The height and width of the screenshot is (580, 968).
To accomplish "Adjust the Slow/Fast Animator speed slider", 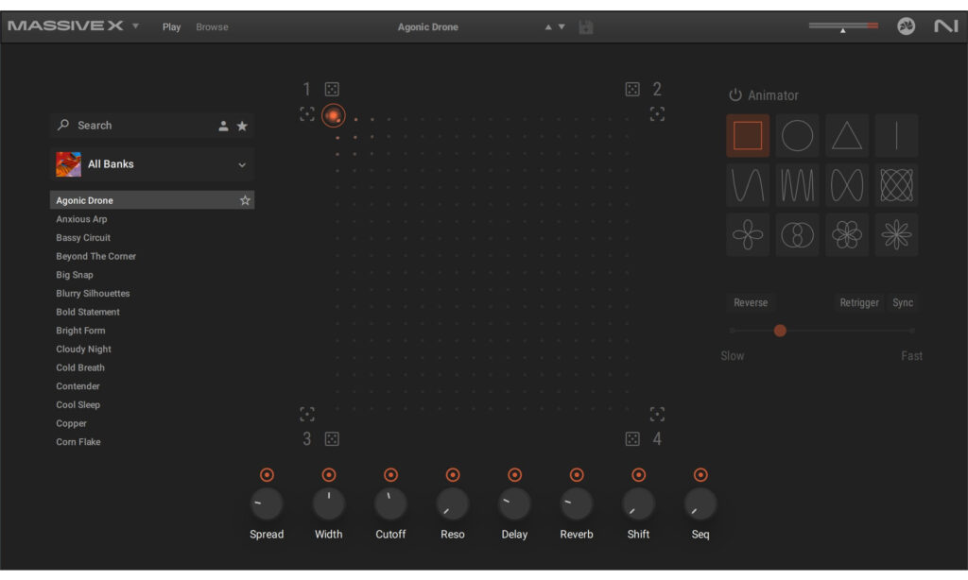I will click(780, 331).
